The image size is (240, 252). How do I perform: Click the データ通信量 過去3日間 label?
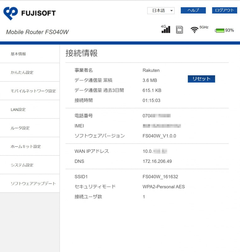(99, 90)
